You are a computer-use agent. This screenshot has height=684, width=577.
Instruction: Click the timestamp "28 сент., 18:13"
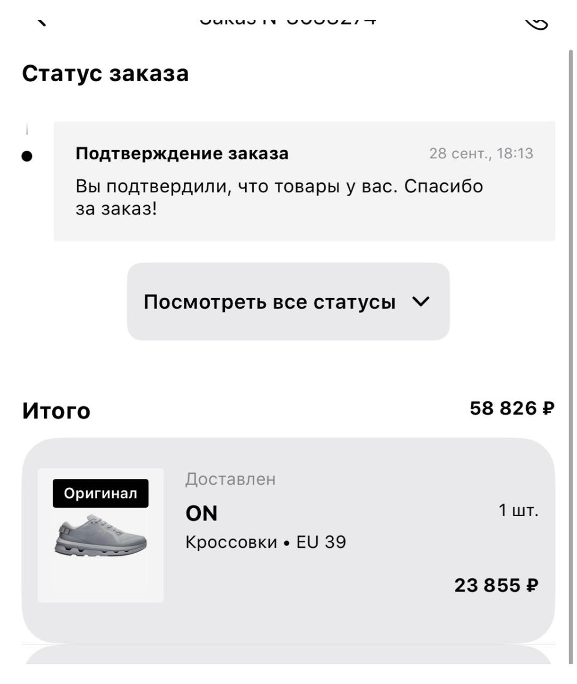481,153
